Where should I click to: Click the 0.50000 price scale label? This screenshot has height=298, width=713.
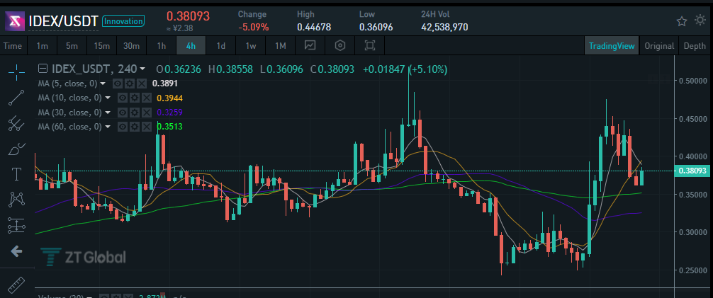692,81
